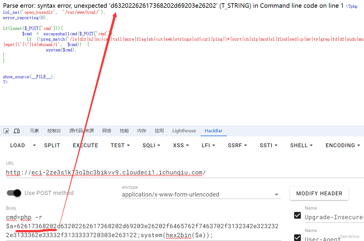Image resolution: width=364 pixels, height=241 pixels.
Task: Open the enctype select box
Action: [x=201, y=194]
